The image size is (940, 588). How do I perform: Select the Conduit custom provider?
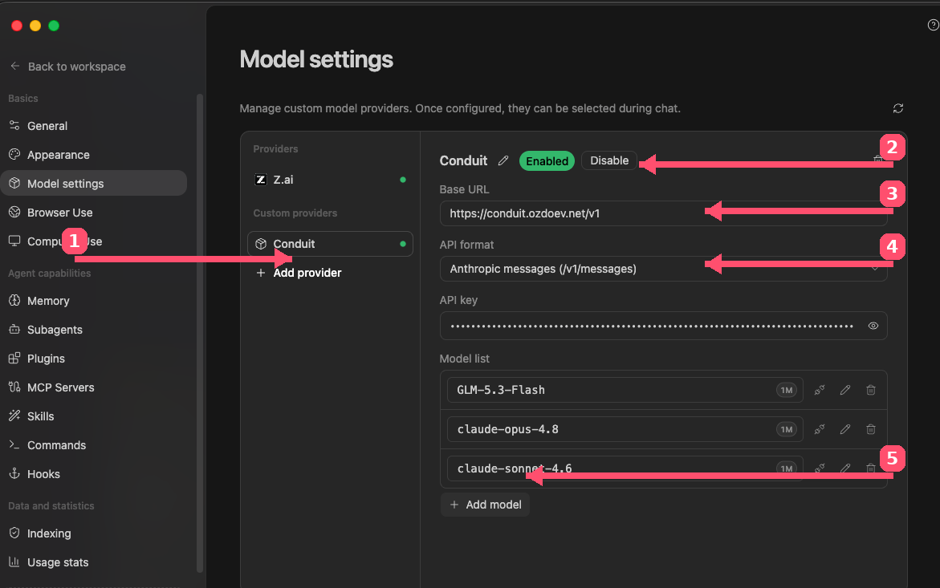coord(330,244)
